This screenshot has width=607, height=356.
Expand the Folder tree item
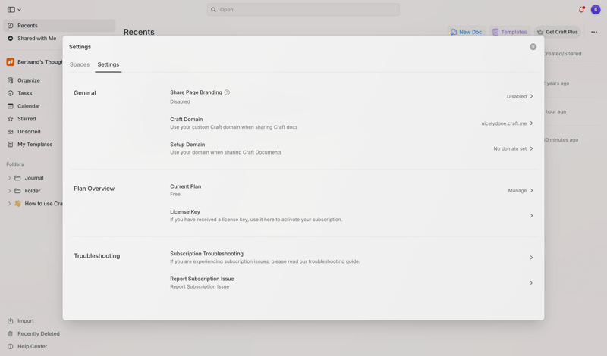9,191
